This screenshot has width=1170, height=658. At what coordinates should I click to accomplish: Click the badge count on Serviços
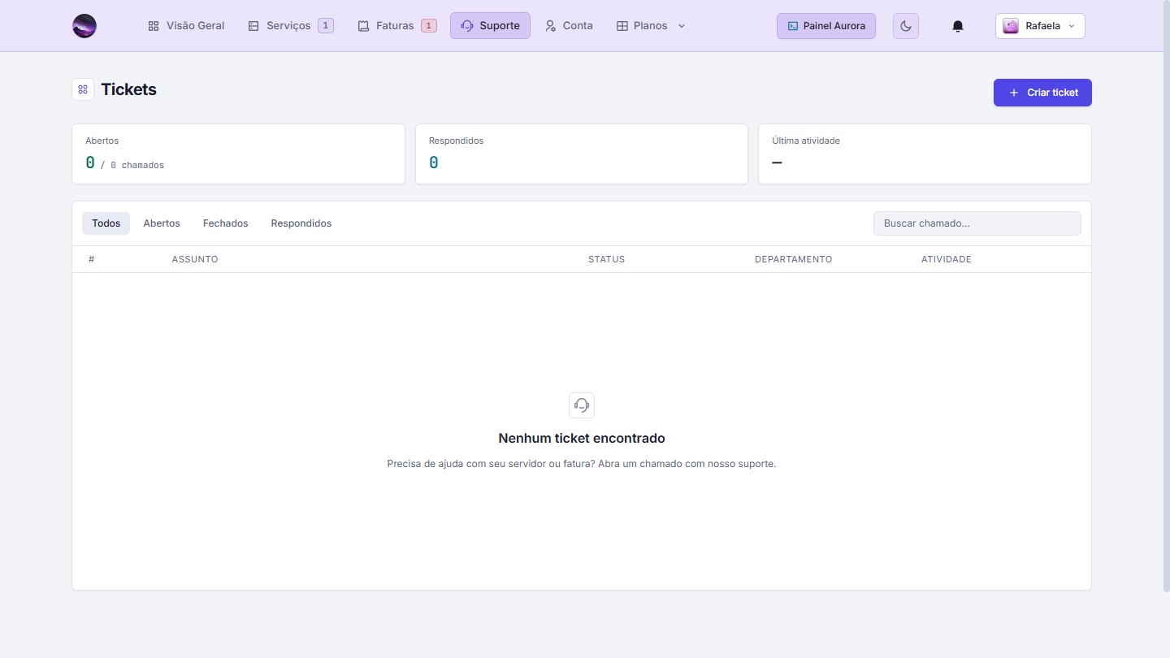click(x=326, y=26)
